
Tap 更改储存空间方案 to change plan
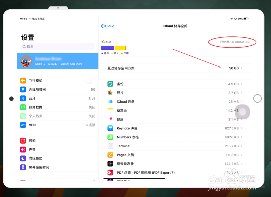coord(175,68)
